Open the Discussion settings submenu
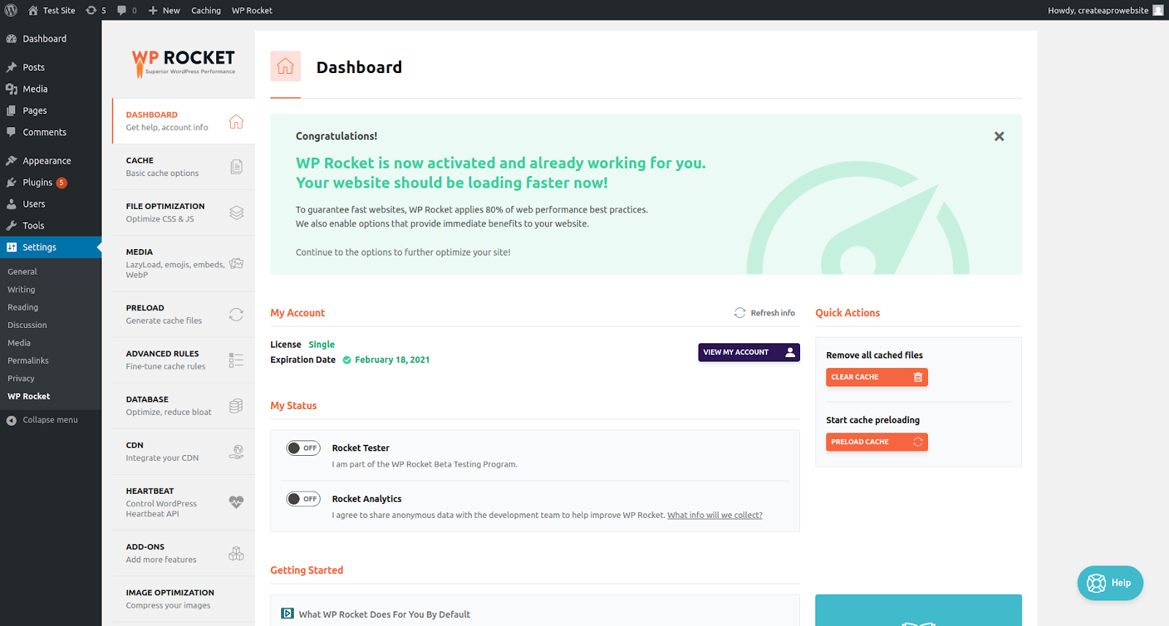Screen dimensions: 1169x626 click(27, 325)
